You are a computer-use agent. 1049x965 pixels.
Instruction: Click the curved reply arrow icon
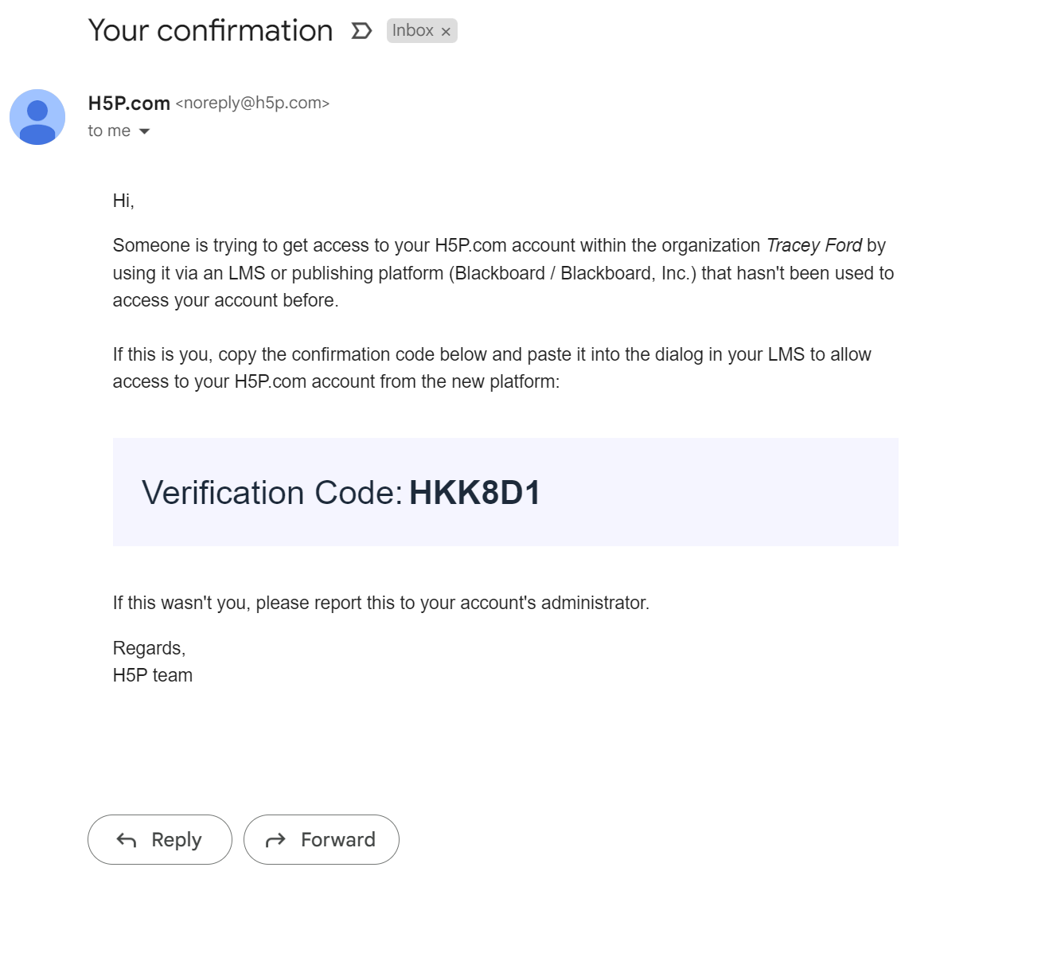pyautogui.click(x=127, y=840)
